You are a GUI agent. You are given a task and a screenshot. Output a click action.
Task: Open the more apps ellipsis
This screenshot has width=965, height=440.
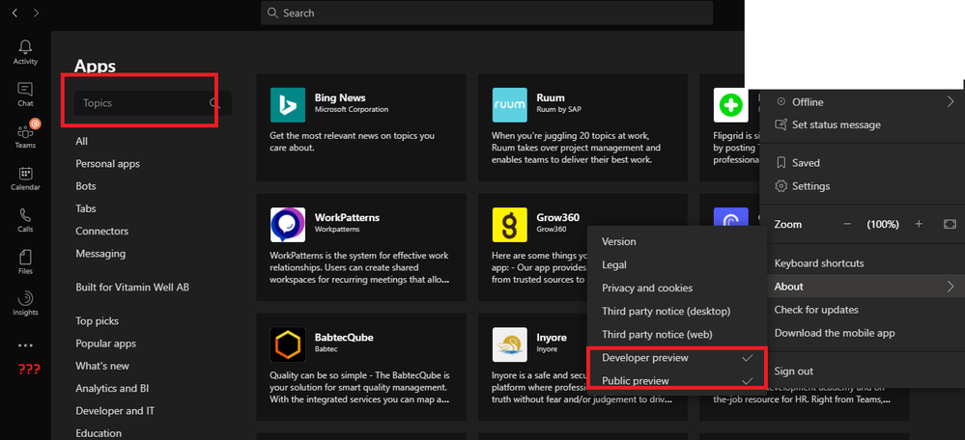pos(25,346)
